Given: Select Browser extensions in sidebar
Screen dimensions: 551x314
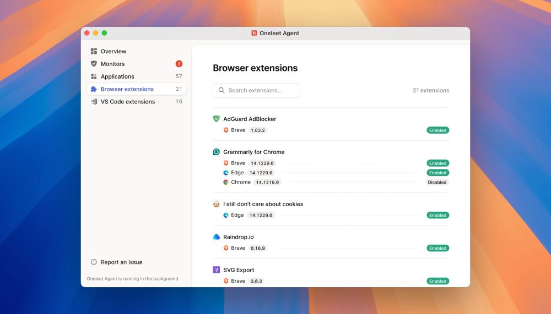Looking at the screenshot, I should 136,89.
